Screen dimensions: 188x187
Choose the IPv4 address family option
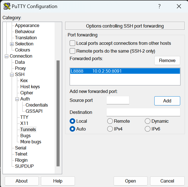pyautogui.click(x=110, y=129)
